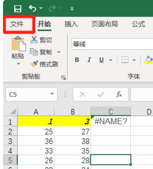Select row 3 header

point(10,141)
